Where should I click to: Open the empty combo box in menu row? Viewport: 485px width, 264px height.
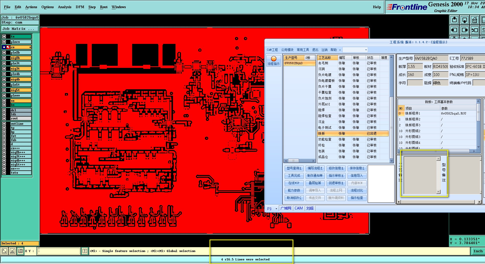[x=355, y=50]
